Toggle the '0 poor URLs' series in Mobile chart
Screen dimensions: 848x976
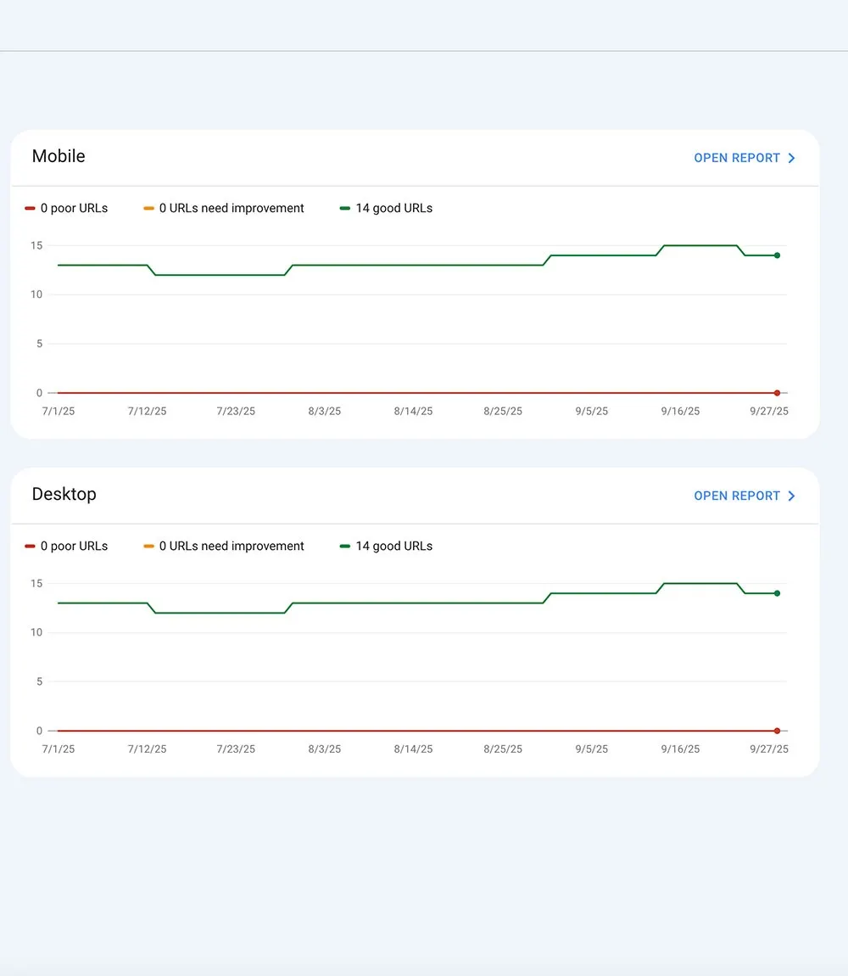(66, 208)
